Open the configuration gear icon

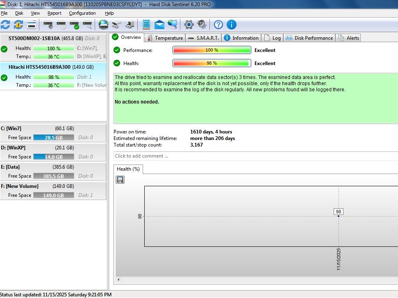click(x=189, y=25)
